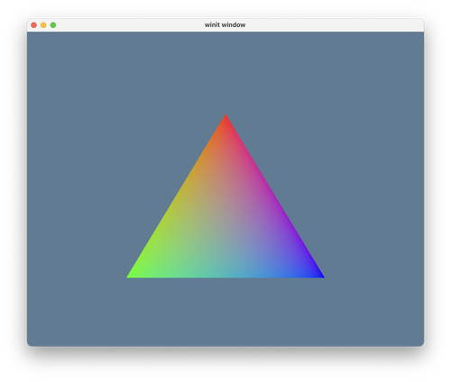Click empty title bar area right of title
This screenshot has height=382, width=451.
[x=334, y=25]
